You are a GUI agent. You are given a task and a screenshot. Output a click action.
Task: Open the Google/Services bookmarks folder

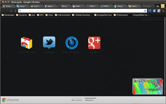[103, 15]
